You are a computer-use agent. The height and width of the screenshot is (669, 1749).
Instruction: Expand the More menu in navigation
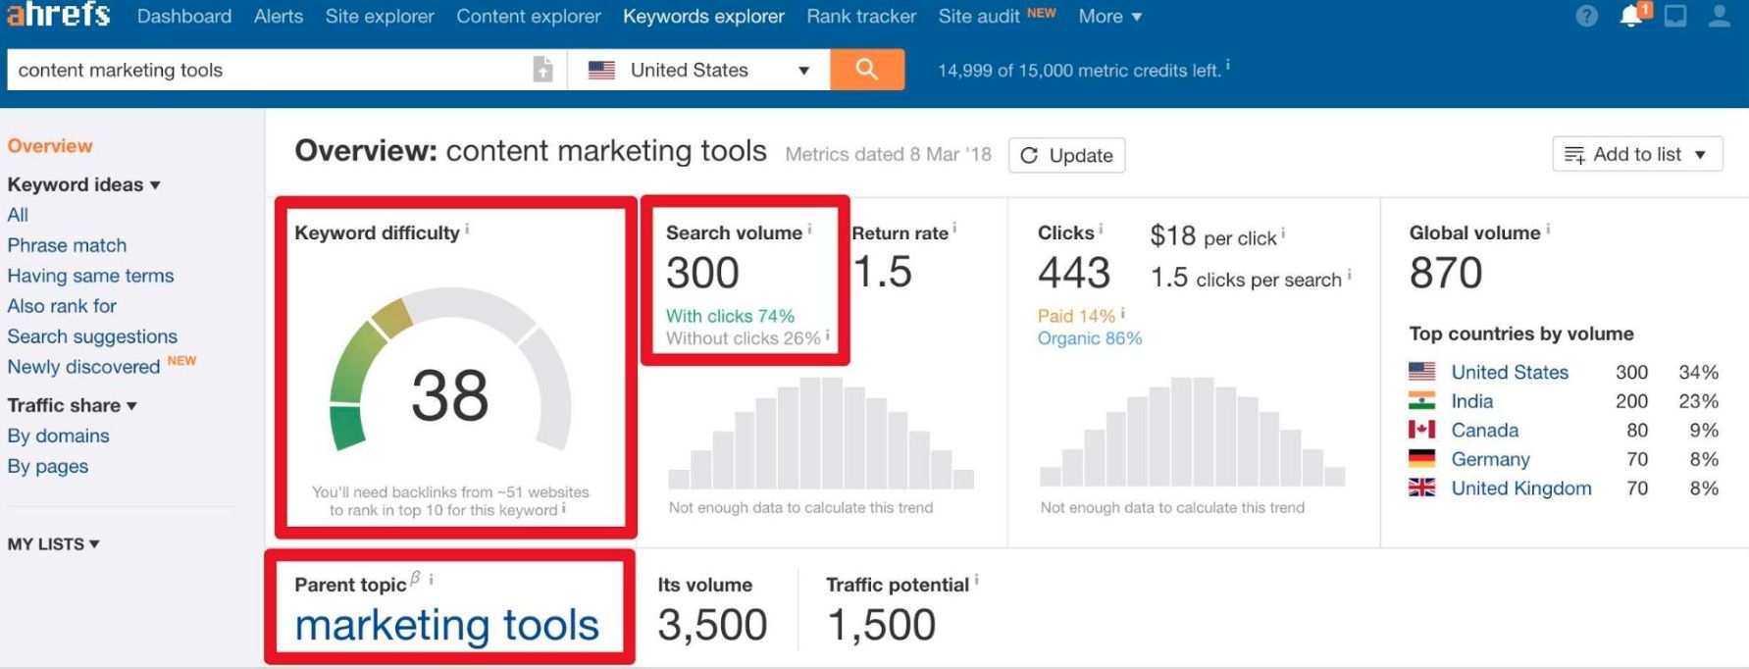[x=1109, y=17]
